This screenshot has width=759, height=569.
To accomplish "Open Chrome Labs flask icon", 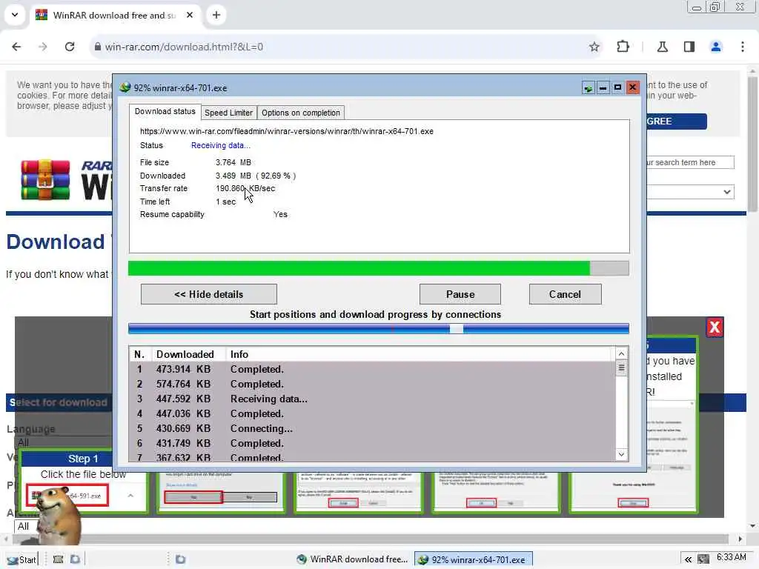I will [663, 47].
